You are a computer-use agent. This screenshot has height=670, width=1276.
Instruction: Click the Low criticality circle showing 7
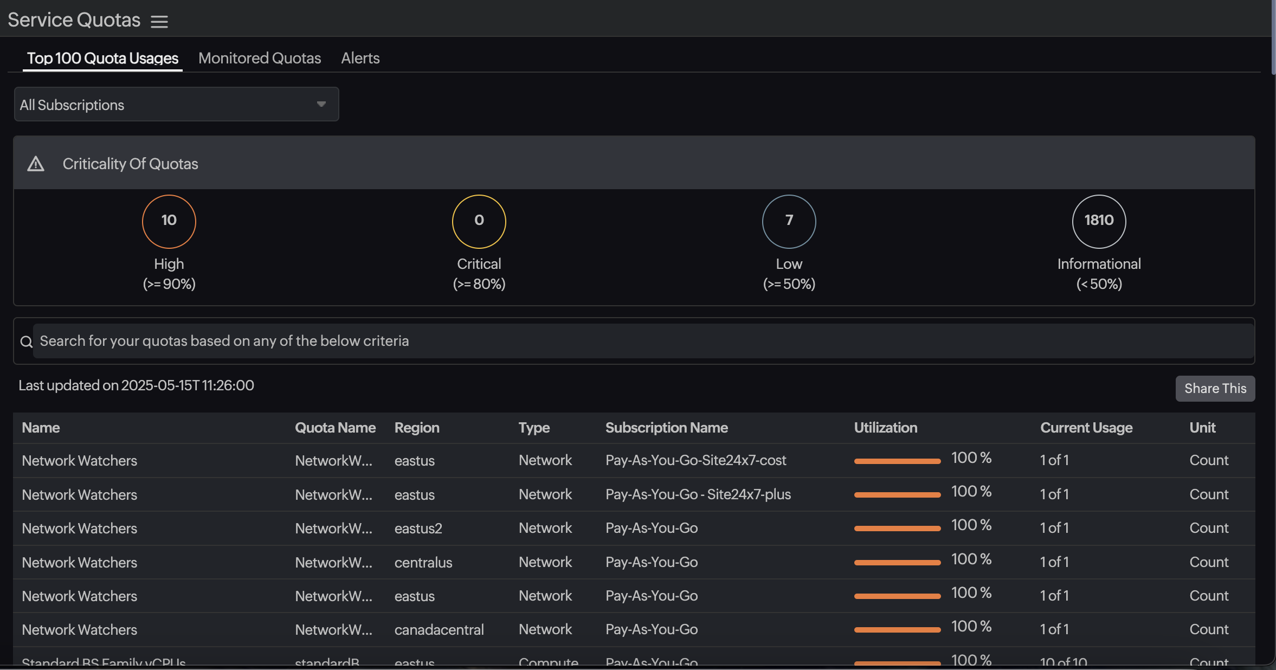[788, 221]
